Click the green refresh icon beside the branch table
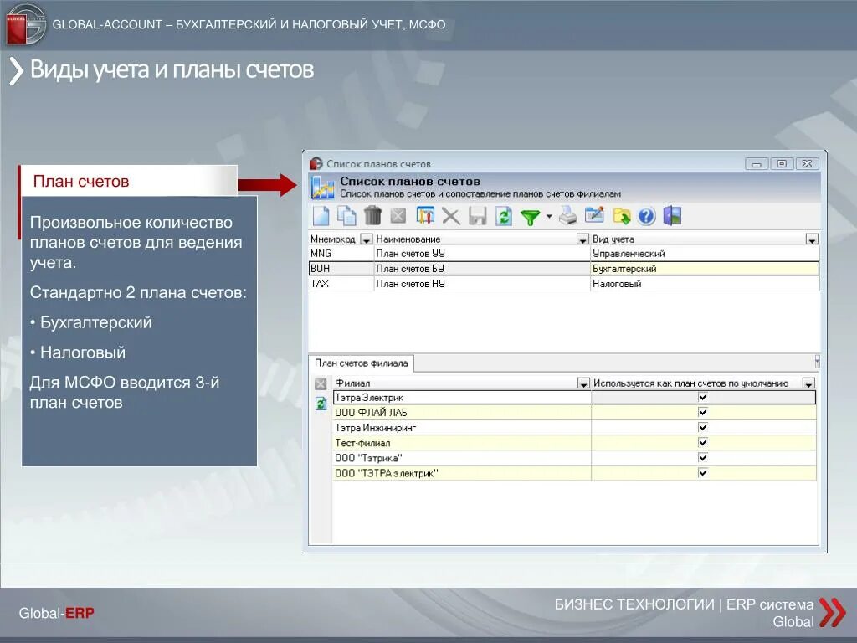857x643 pixels. 321,404
